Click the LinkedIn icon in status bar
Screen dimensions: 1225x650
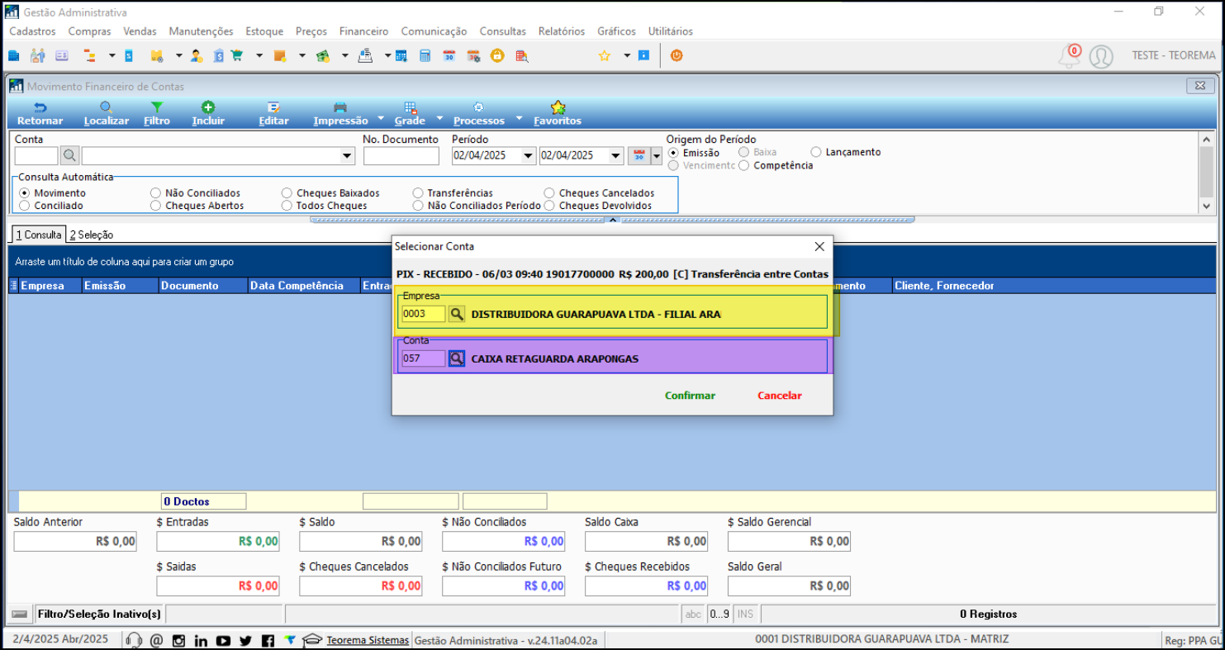click(x=201, y=640)
